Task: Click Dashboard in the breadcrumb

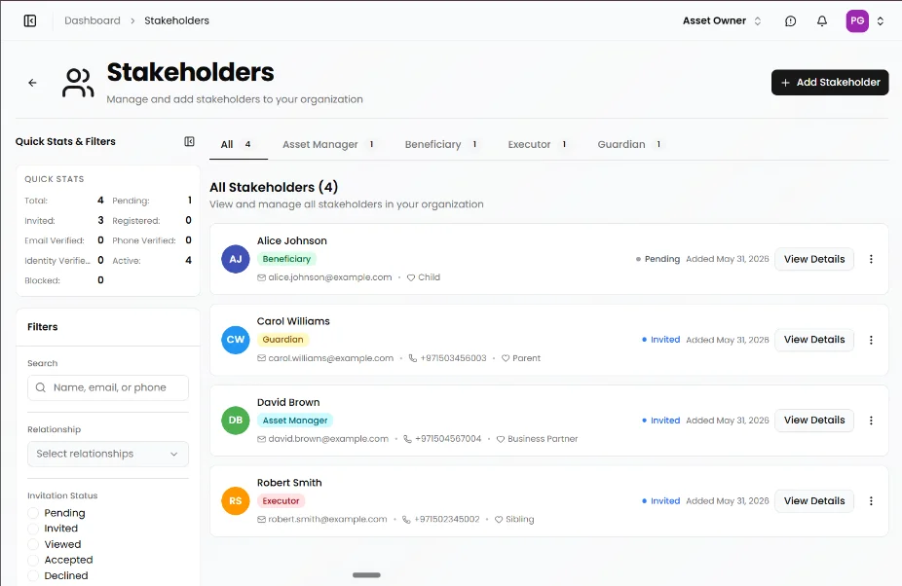Action: 93,20
